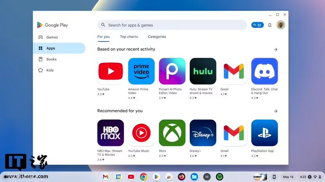View the Play Points badge showing 32
Image resolution: width=325 pixels, height=182 pixels.
(257, 25)
